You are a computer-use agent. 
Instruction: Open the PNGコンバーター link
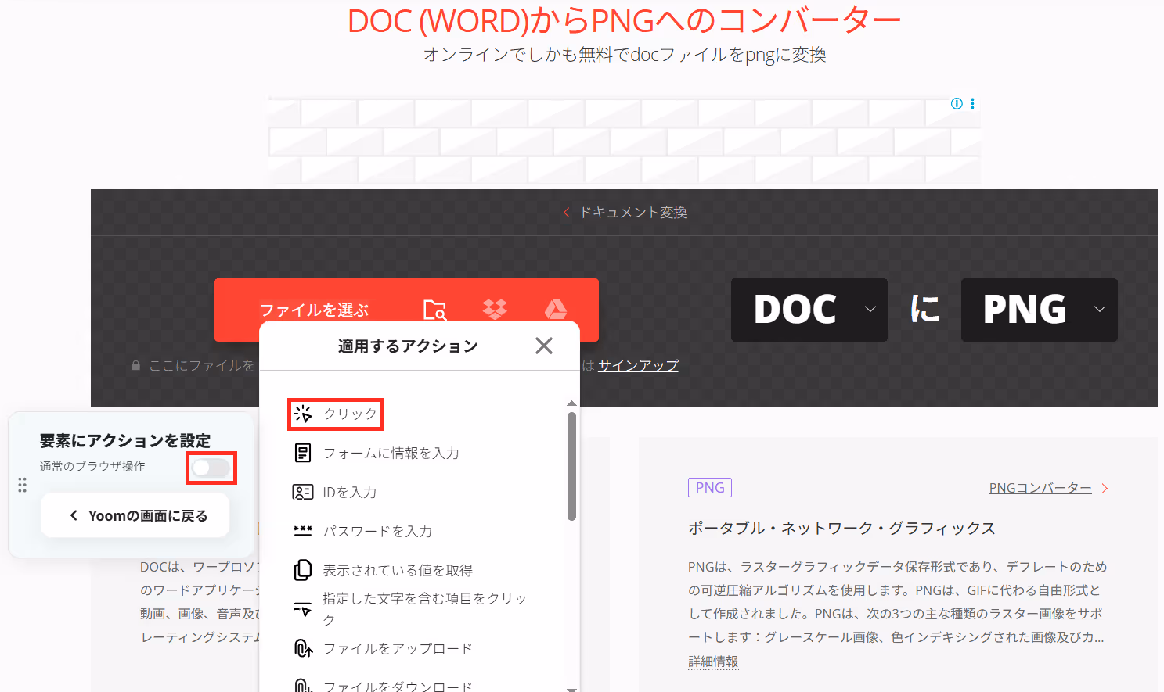[x=1040, y=488]
